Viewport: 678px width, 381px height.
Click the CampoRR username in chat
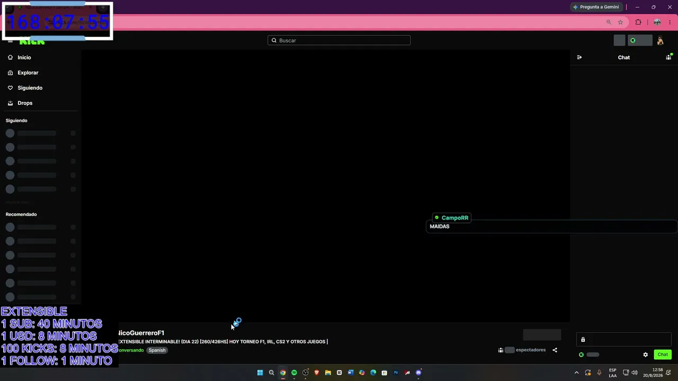tap(455, 218)
